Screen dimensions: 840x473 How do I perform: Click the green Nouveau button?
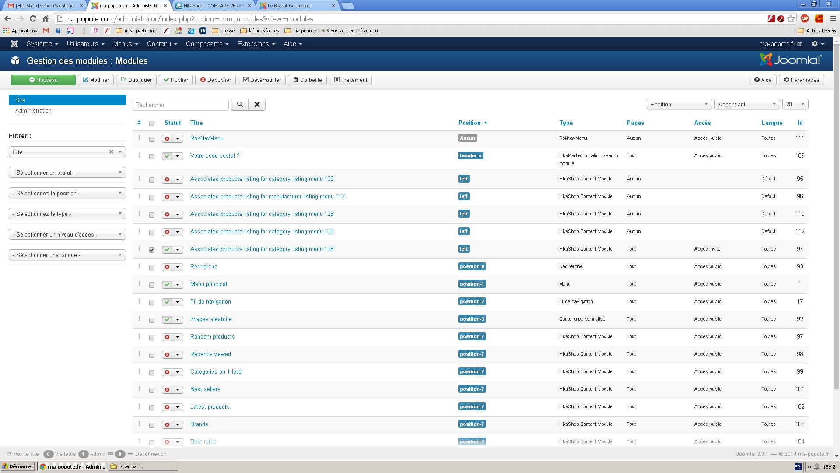pos(43,80)
